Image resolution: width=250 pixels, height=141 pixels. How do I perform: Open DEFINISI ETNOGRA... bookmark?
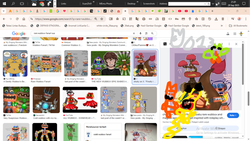point(48,26)
